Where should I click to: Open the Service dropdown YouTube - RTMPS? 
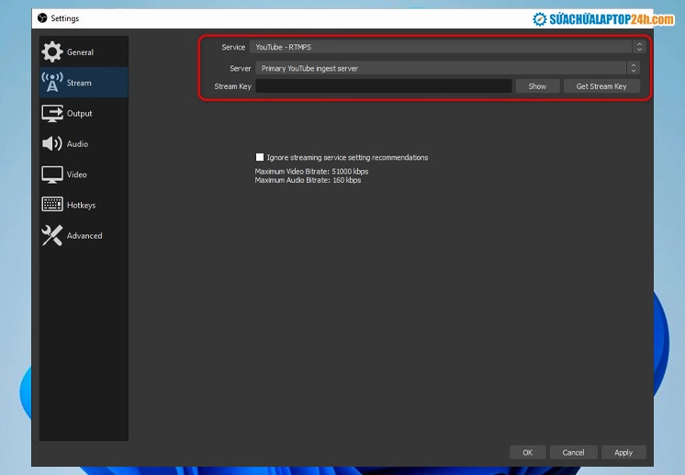pos(447,47)
